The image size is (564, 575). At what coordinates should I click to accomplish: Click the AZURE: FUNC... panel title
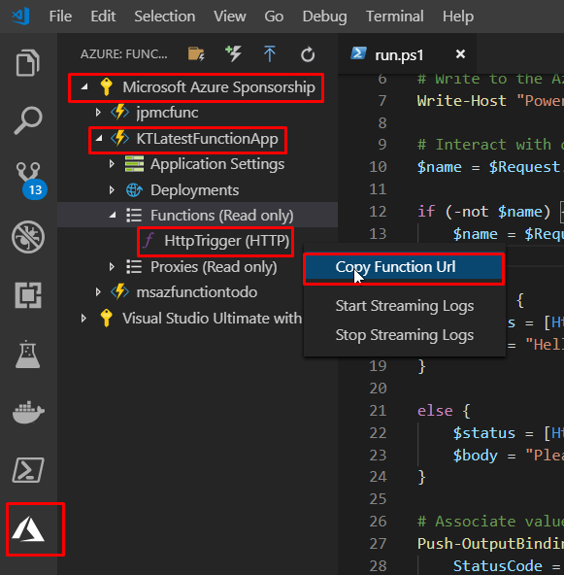point(124,54)
